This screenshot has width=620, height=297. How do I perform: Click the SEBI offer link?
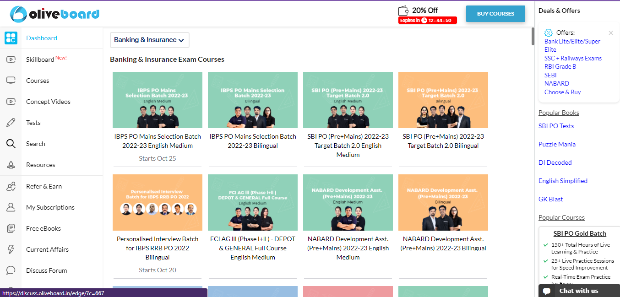pyautogui.click(x=550, y=75)
